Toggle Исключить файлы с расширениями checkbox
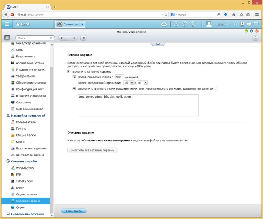Viewport: 263px width, 219px height. tap(74, 88)
